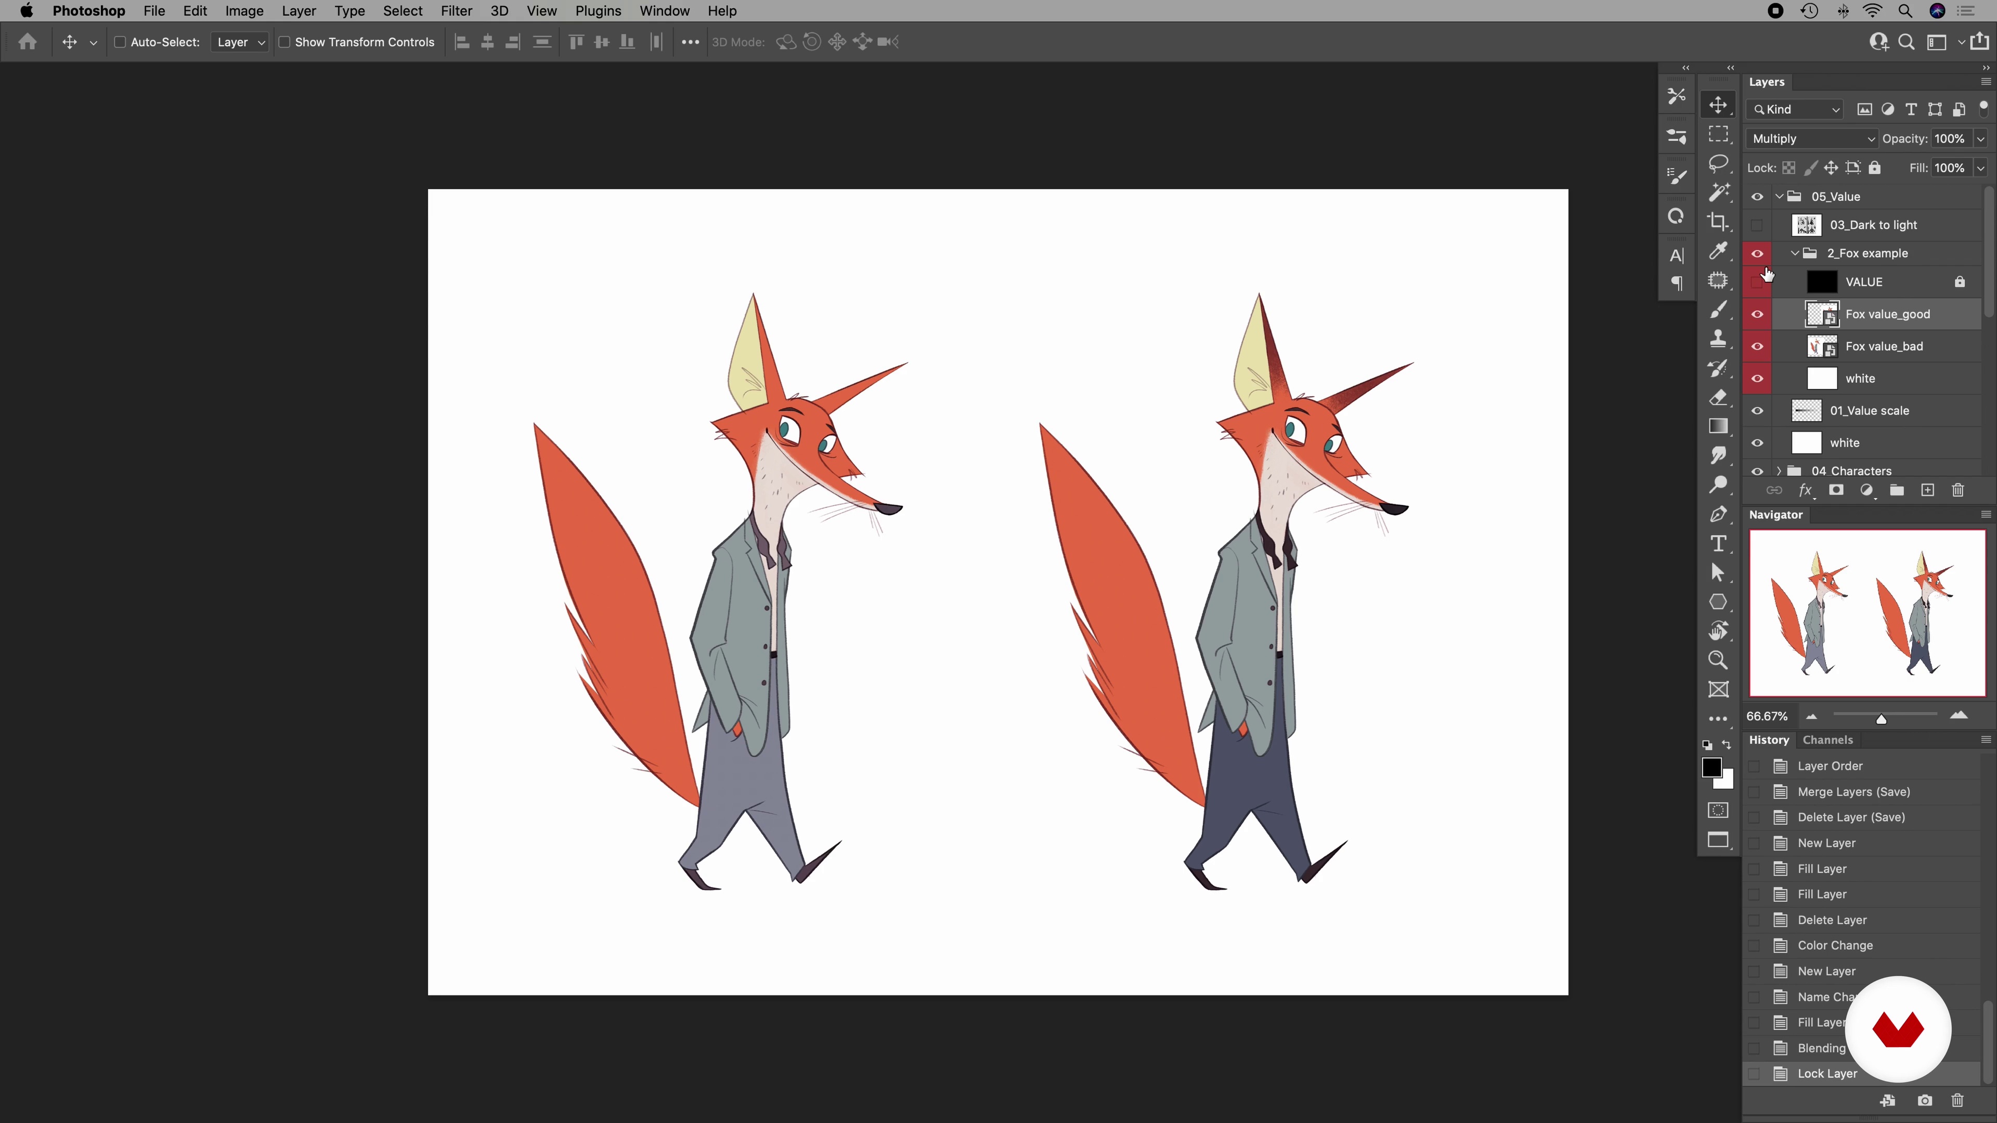Open the Window menu
This screenshot has height=1123, width=1997.
point(665,11)
